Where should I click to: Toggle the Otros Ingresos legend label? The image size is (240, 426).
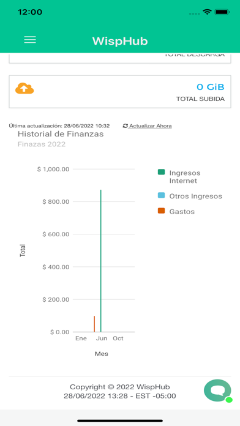[196, 196]
